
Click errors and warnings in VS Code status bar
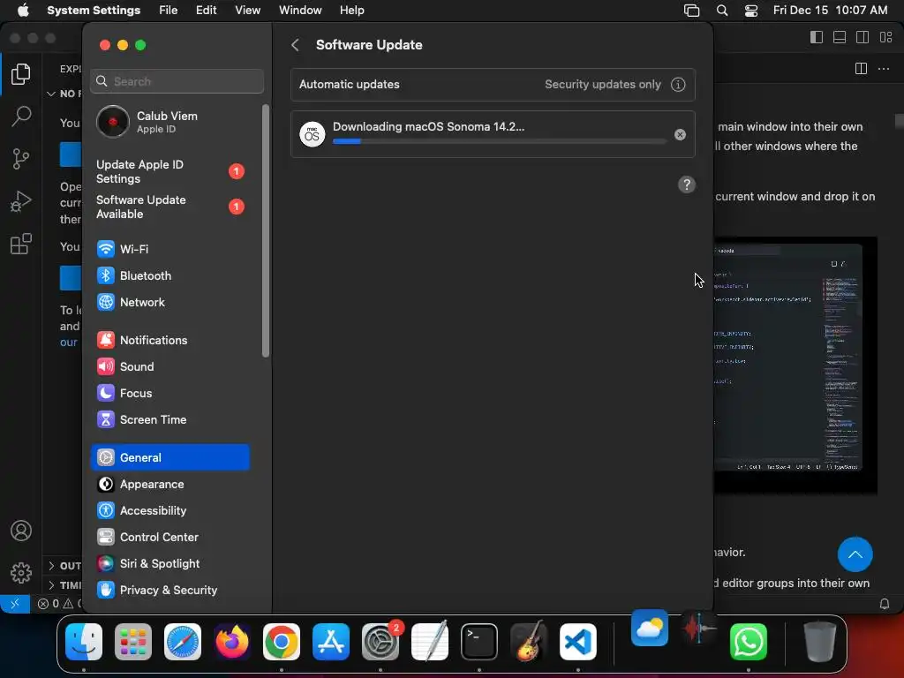(59, 604)
